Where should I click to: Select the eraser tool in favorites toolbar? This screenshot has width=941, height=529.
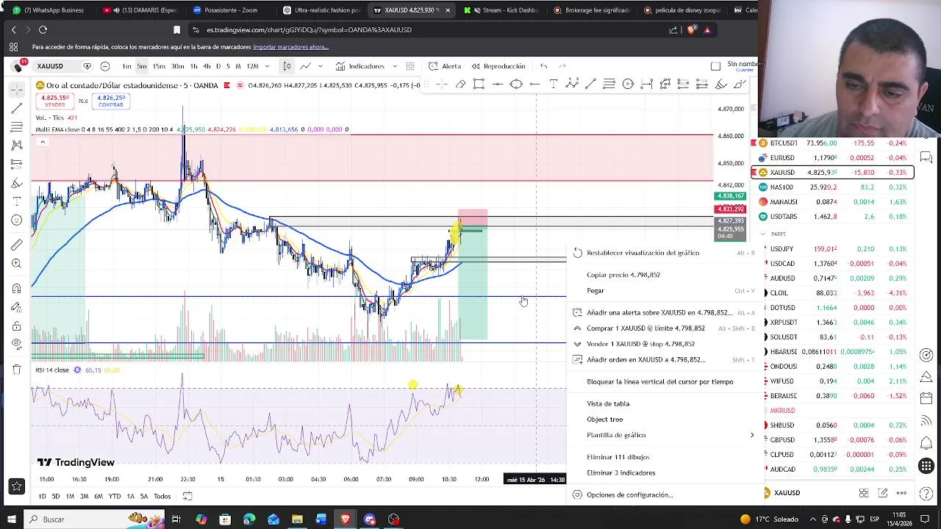460,84
